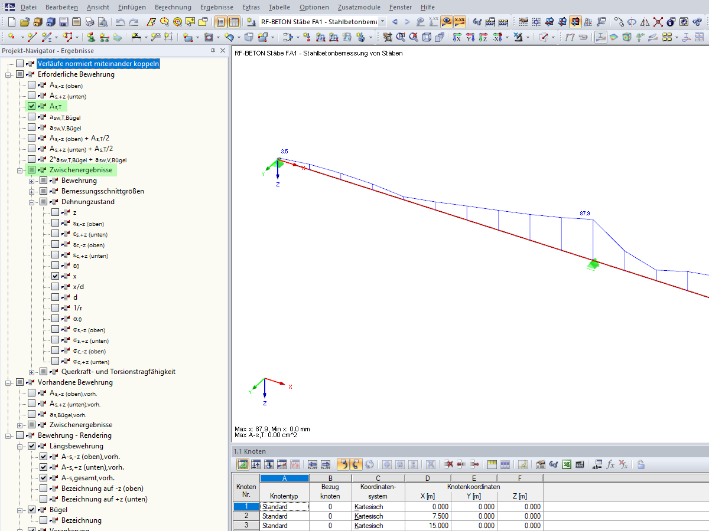The image size is (709, 531).
Task: Click the view in X direction icon
Action: pos(457,37)
